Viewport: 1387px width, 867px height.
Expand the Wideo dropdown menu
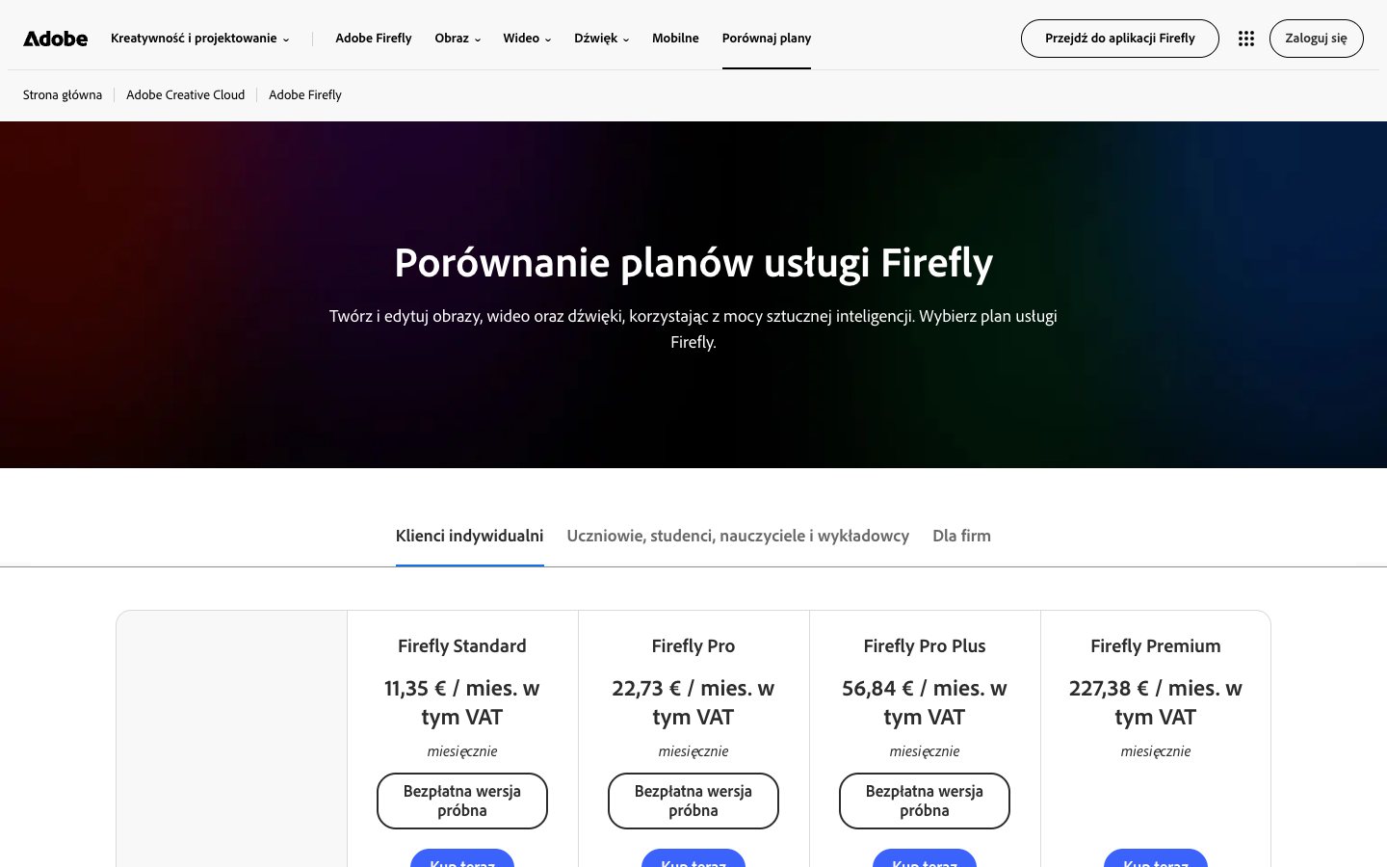pyautogui.click(x=527, y=39)
